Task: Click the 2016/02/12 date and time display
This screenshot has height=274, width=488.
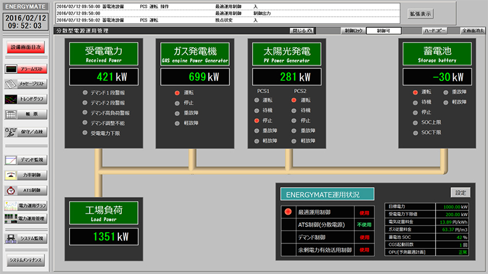Action: click(x=25, y=22)
